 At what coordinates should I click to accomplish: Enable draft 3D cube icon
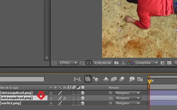click(95, 79)
